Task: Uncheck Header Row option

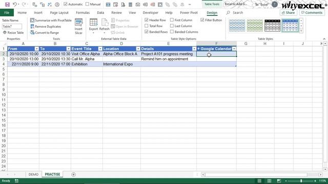Action: click(x=147, y=20)
